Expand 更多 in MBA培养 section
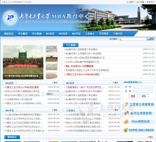Viewport: 156px width, 142px height. (115, 82)
